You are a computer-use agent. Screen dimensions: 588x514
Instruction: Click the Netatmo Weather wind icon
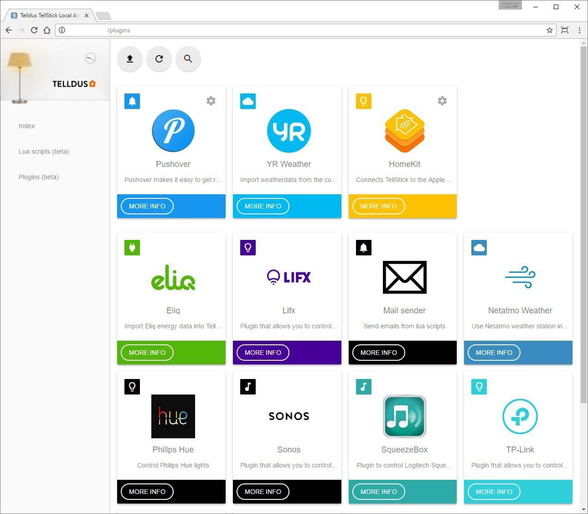pos(520,277)
